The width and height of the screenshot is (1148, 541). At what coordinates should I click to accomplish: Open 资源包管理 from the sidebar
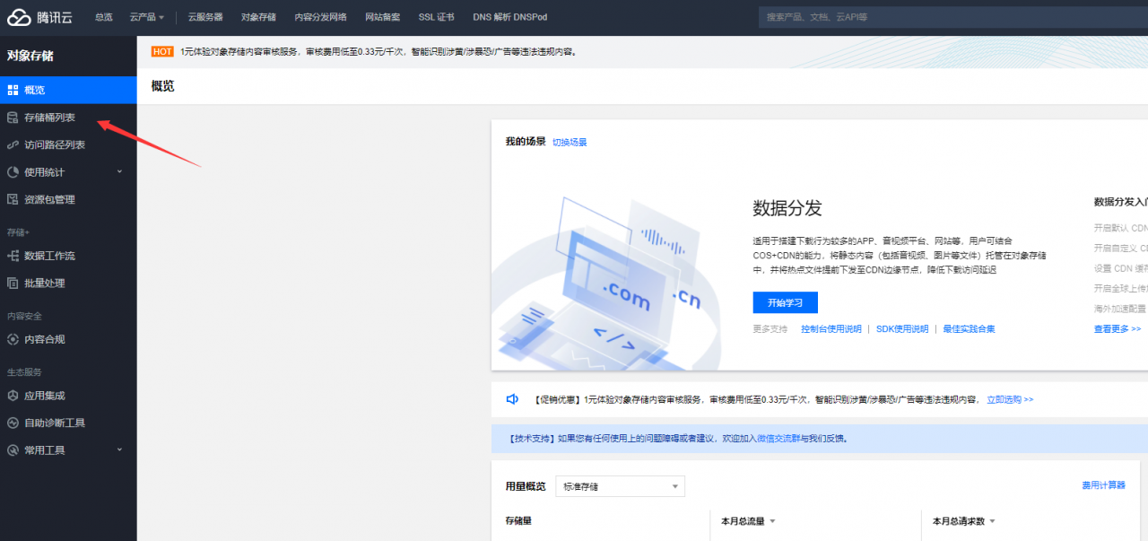(x=13, y=198)
